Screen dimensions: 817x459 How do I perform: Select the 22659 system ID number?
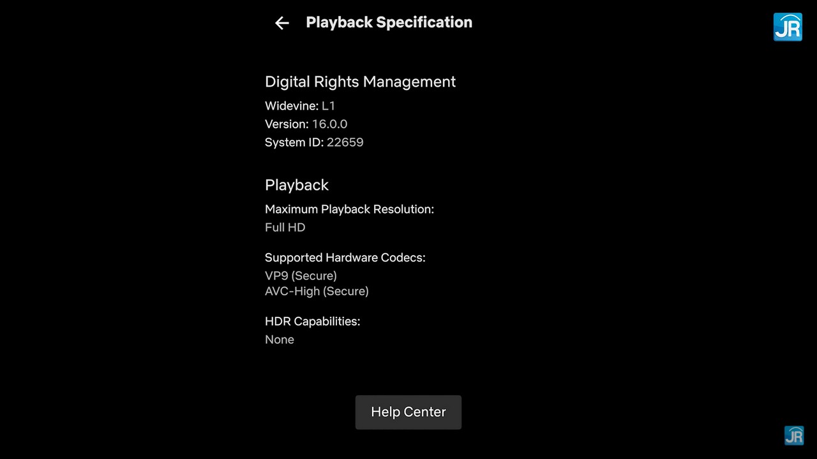coord(345,142)
